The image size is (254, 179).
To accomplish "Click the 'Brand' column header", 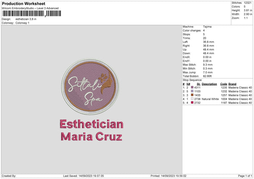I will (x=232, y=84).
